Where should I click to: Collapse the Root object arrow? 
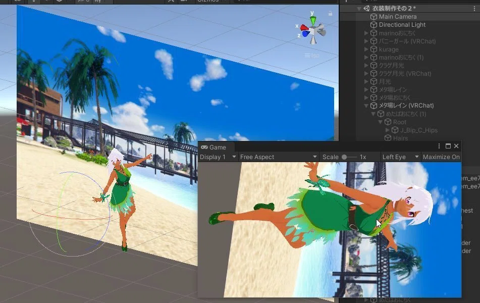pyautogui.click(x=380, y=122)
